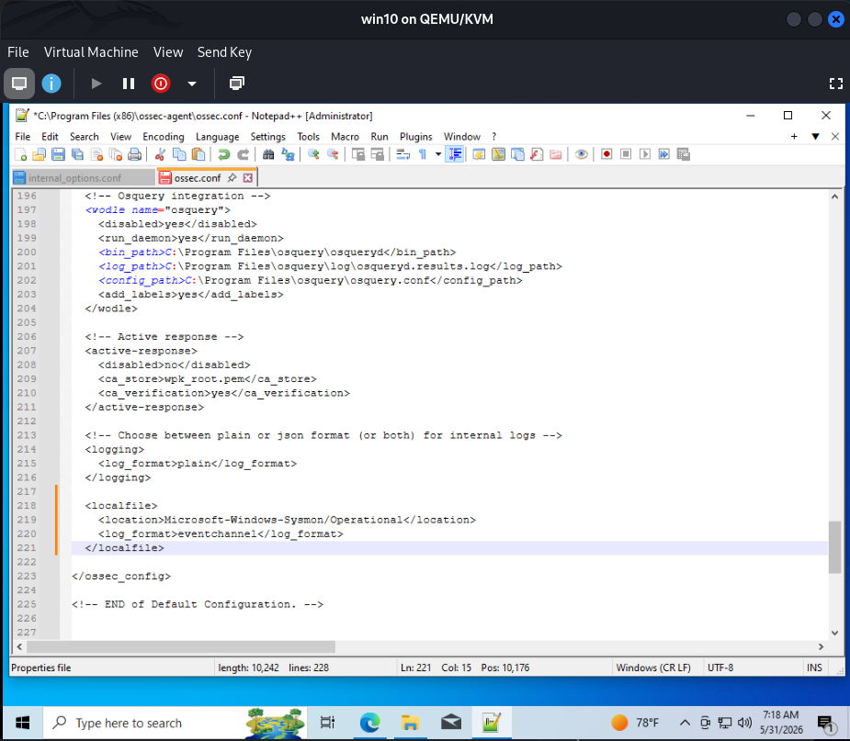Click the Replace toolbar icon

288,154
